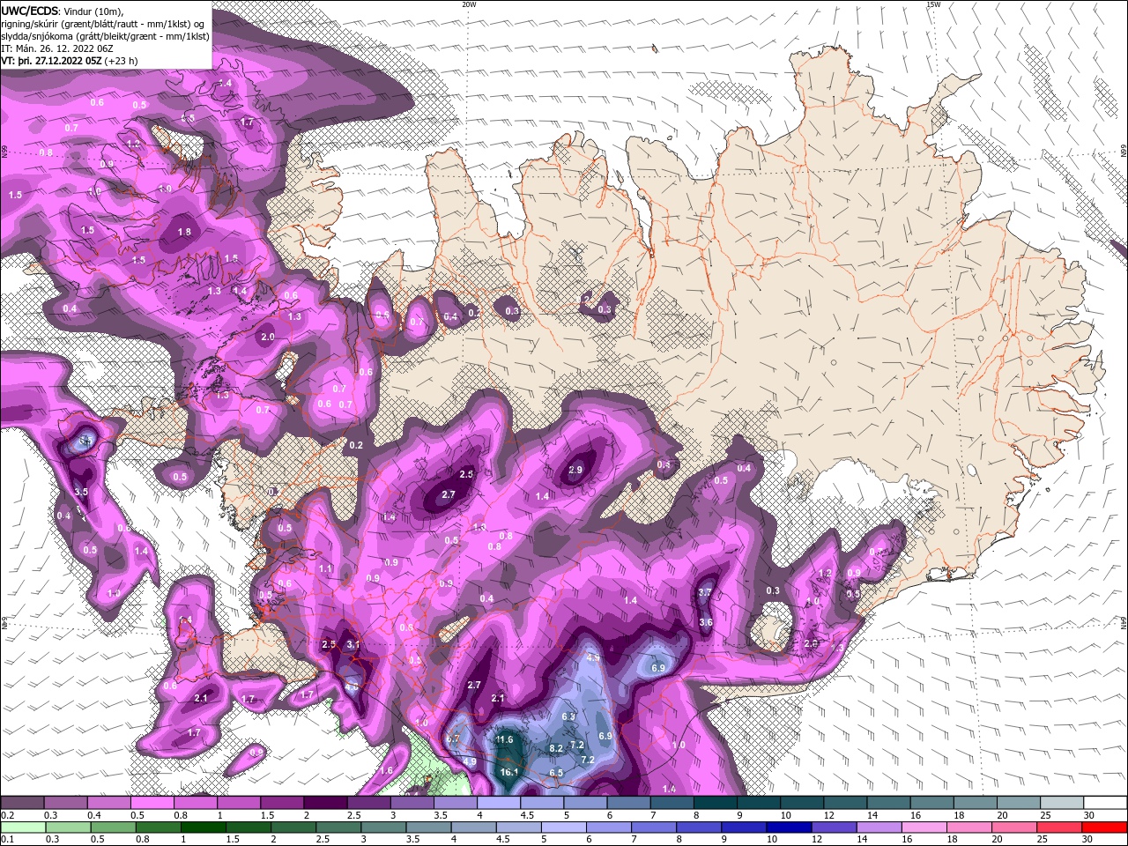Click the 6.5 precipitation value on map

[556, 773]
